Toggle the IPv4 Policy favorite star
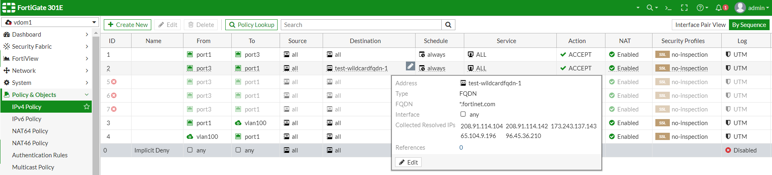 pos(86,107)
